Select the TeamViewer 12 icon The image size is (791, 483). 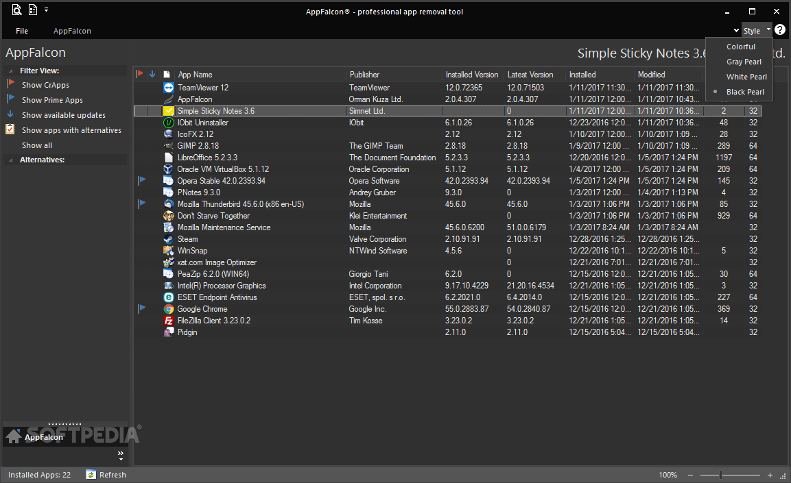point(169,88)
